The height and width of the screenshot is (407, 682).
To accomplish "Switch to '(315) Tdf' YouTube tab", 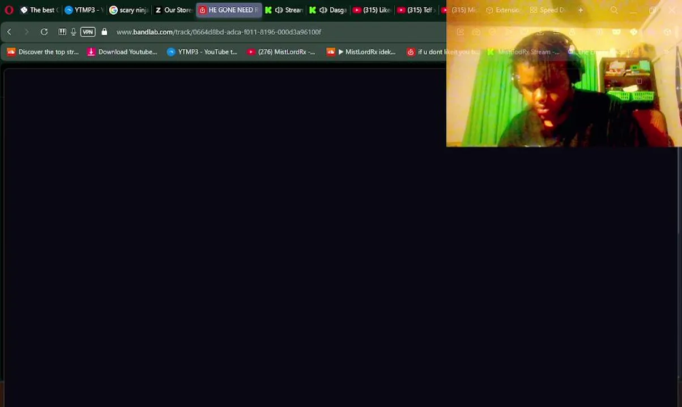I will pos(417,10).
